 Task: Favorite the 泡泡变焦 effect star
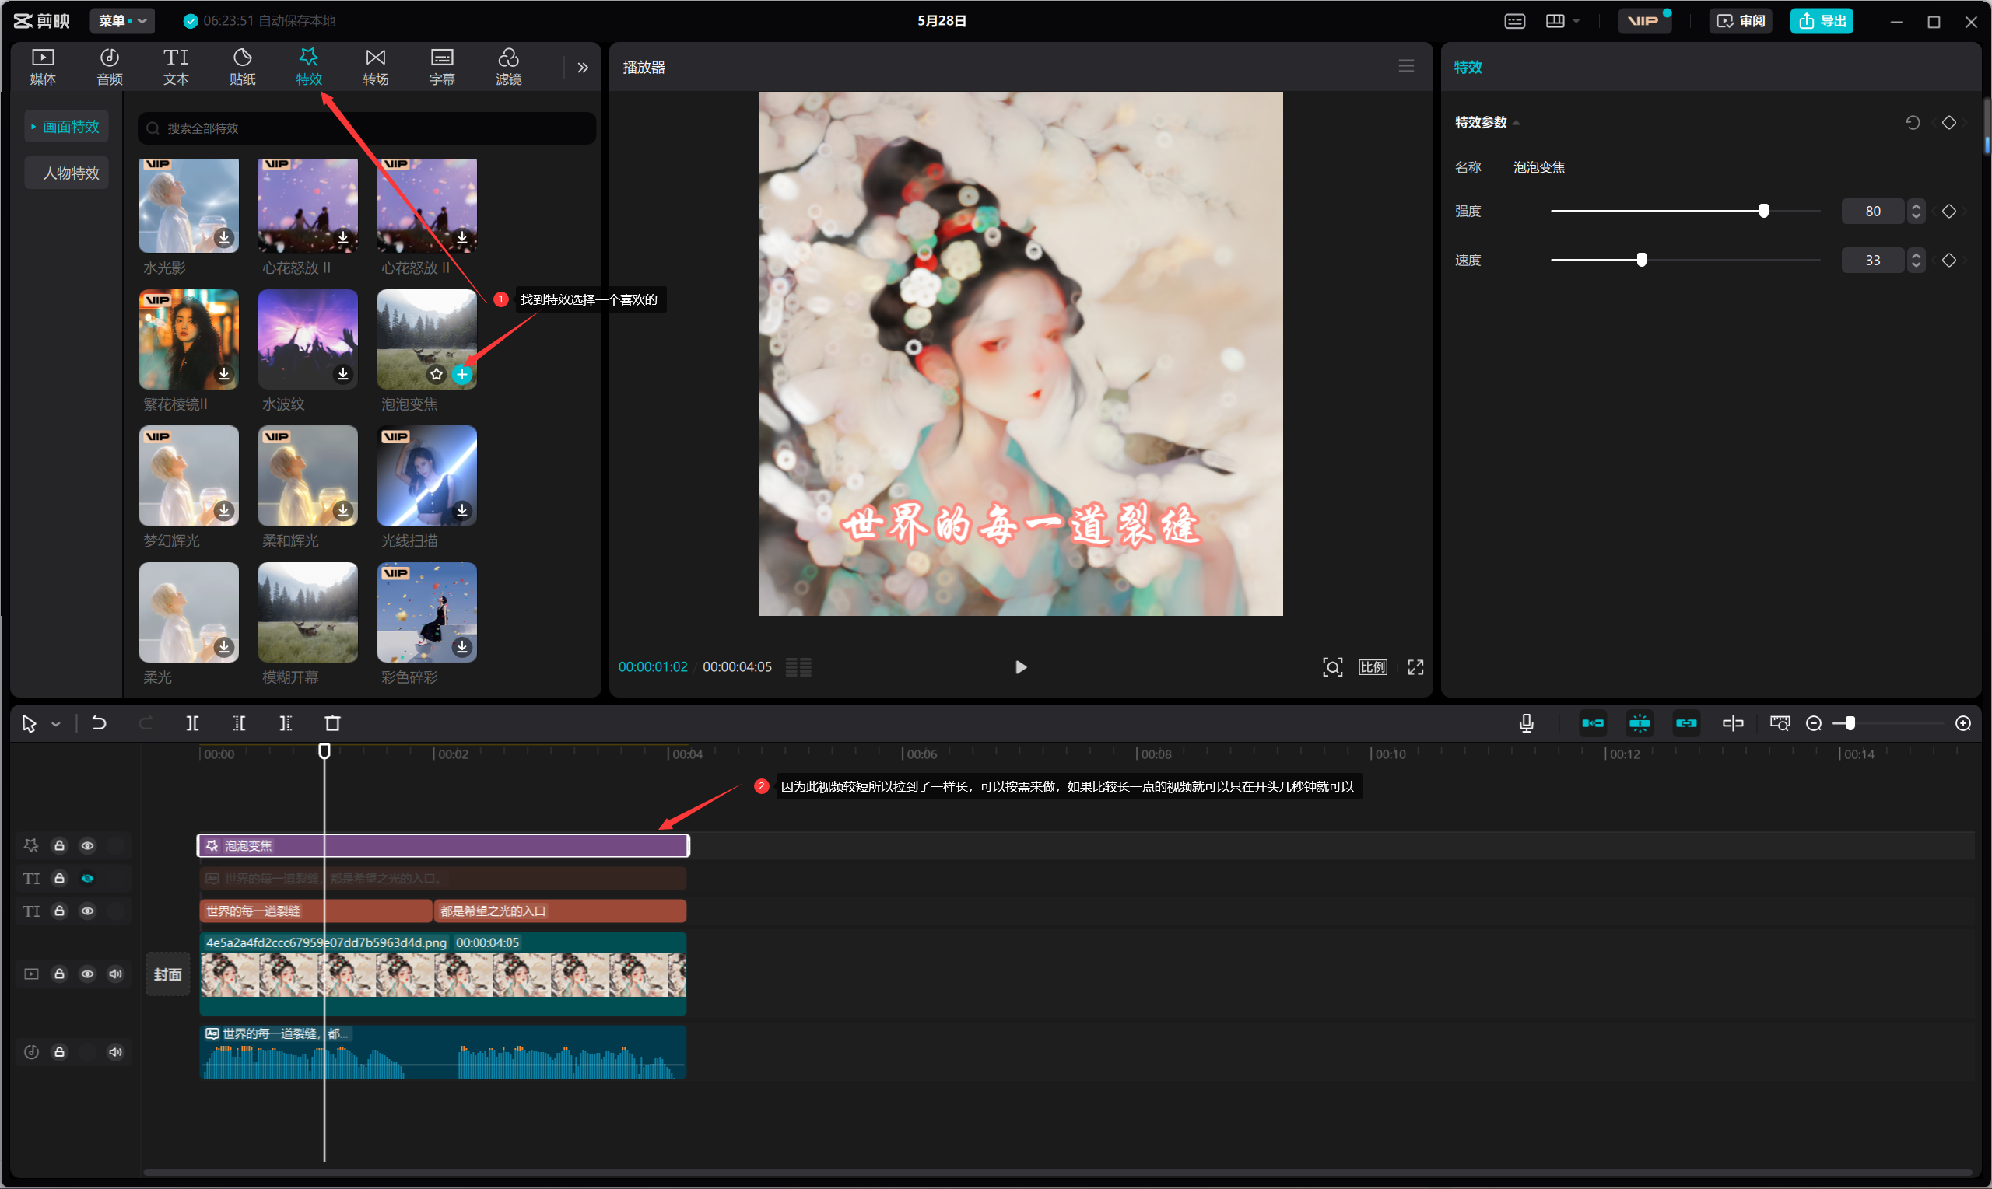click(436, 374)
